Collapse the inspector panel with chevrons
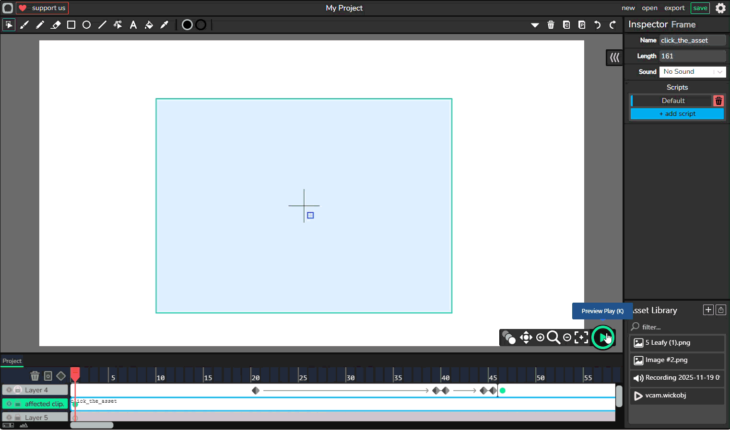 [614, 58]
